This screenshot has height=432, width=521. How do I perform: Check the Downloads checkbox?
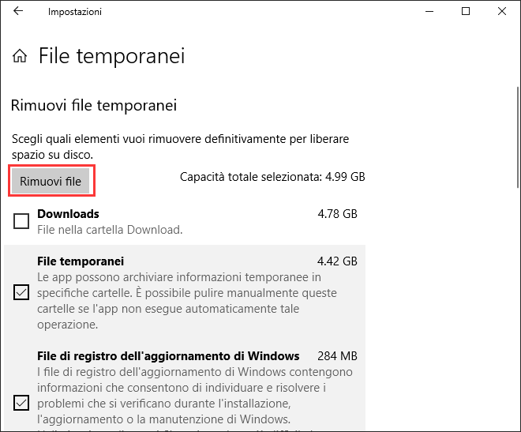pos(21,222)
